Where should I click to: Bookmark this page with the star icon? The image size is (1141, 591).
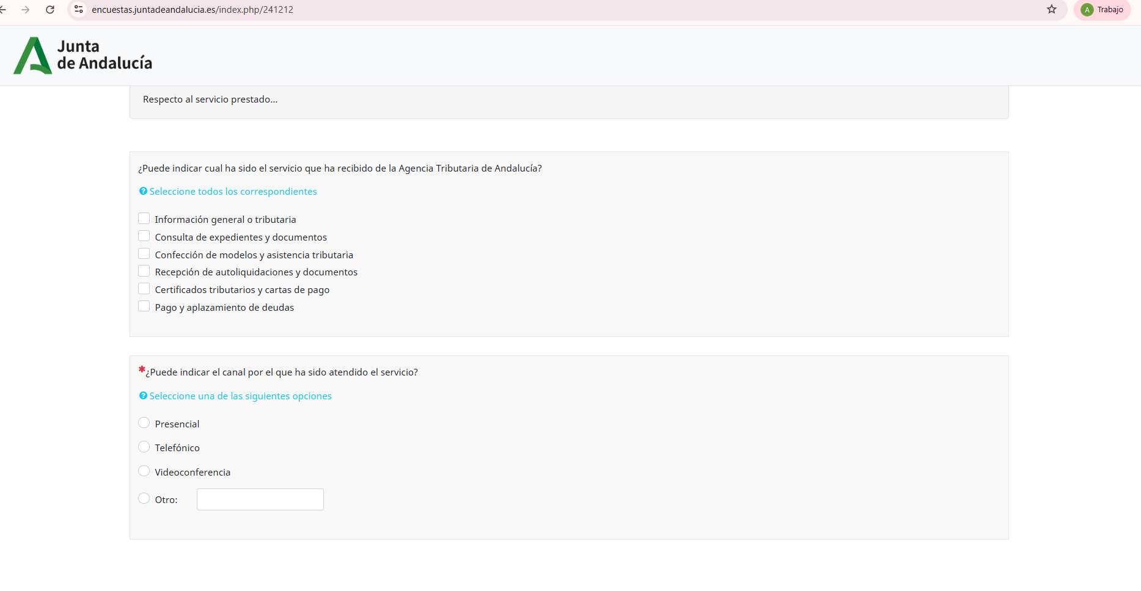[x=1051, y=10]
